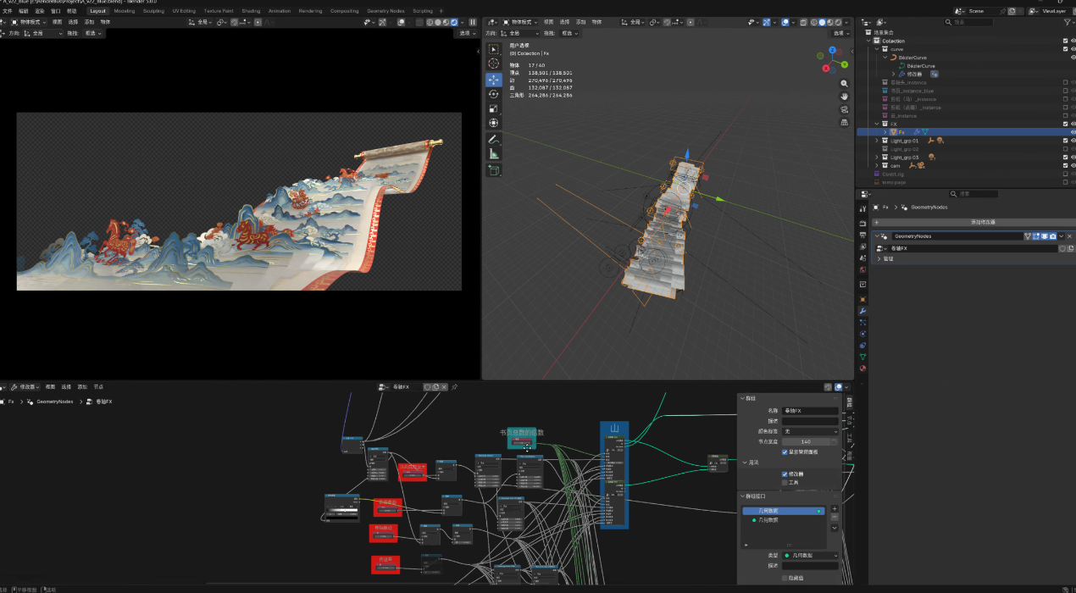Add a new group interface socket item
This screenshot has width=1076, height=593.
coord(834,509)
